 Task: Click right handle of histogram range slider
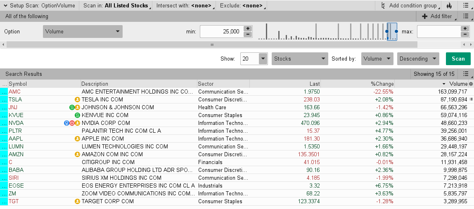pyautogui.click(x=396, y=31)
